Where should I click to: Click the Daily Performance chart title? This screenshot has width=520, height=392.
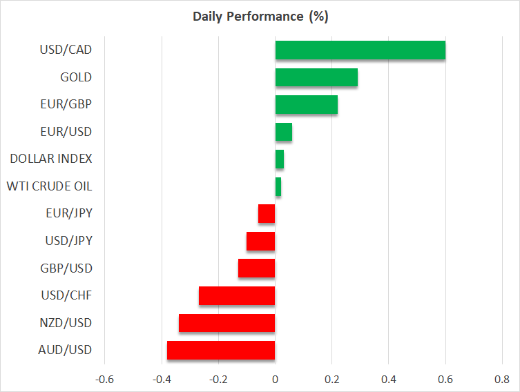coord(260,17)
